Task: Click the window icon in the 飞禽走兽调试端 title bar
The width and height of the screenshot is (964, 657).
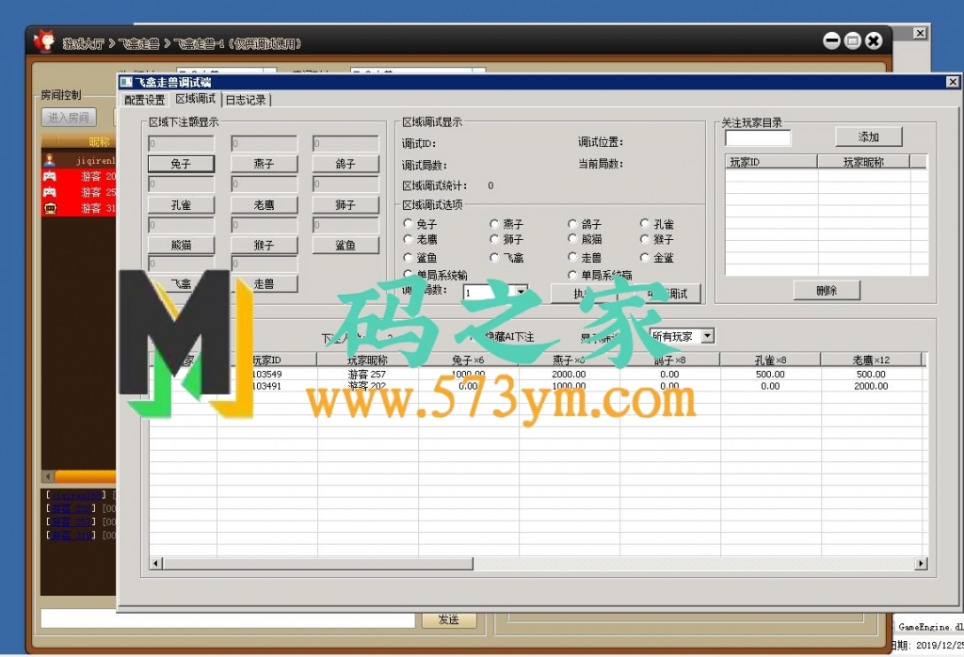Action: [x=126, y=82]
